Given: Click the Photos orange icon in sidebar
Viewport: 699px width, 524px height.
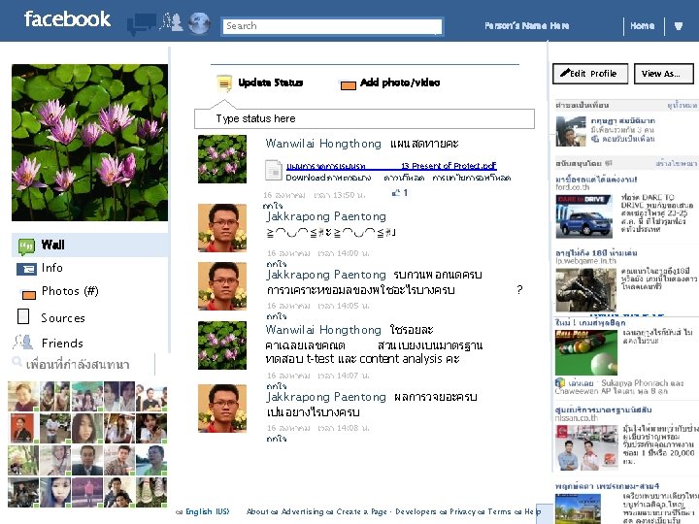Looking at the screenshot, I should (x=28, y=295).
